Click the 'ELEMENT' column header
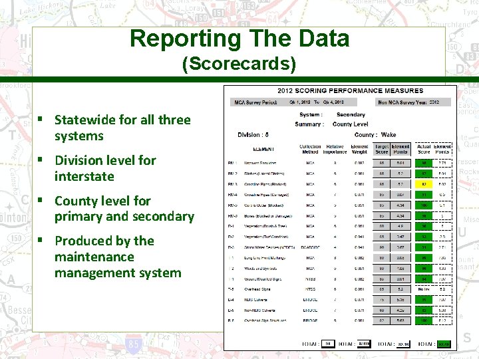The height and width of the screenshot is (359, 479). 263,150
